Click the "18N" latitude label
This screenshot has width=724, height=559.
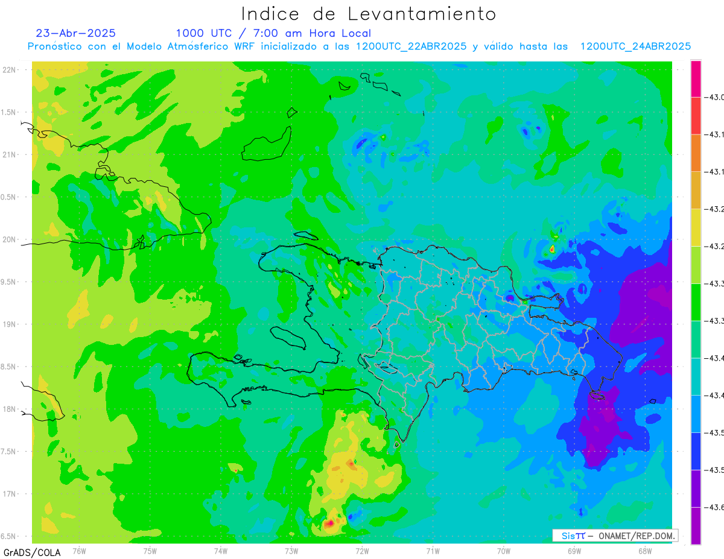click(x=10, y=409)
